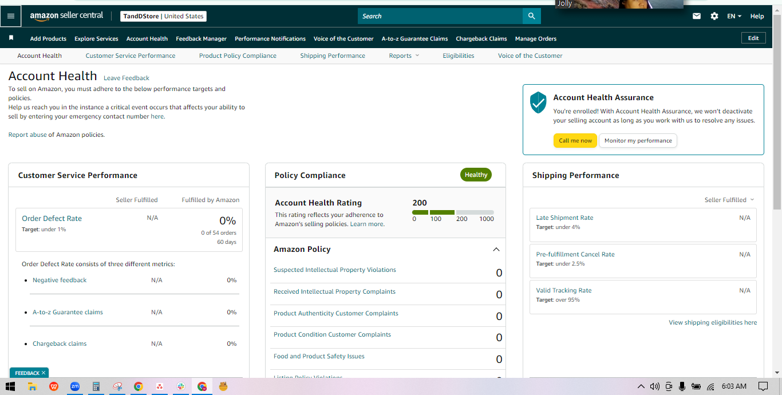Open the Chargeback claims metric link
782x395 pixels.
point(60,343)
